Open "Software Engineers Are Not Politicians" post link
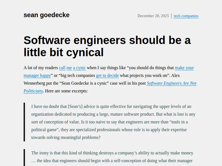The height and width of the screenshot is (166, 222). point(171,83)
